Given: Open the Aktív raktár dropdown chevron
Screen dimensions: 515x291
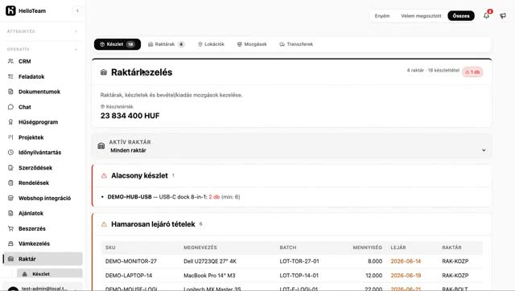Looking at the screenshot, I should [484, 150].
